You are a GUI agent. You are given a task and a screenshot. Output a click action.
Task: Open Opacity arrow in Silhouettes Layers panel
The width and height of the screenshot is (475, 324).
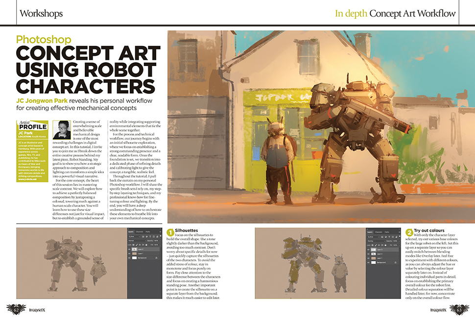pyautogui.click(x=160, y=241)
